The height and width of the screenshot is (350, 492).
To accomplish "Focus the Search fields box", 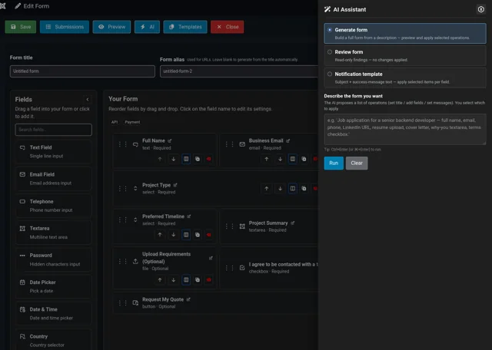I will 53,130.
